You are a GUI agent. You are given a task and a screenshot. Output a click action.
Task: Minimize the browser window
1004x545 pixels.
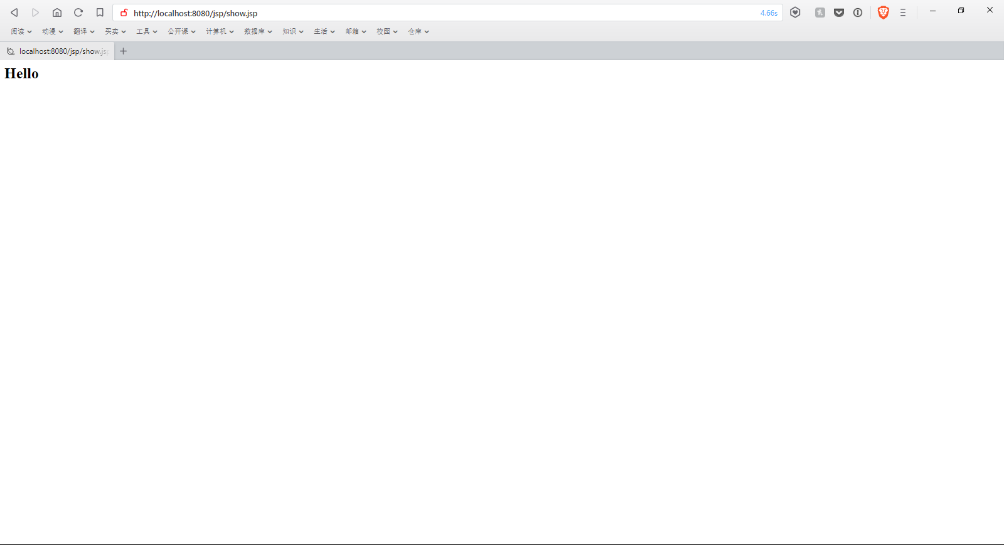coord(933,11)
